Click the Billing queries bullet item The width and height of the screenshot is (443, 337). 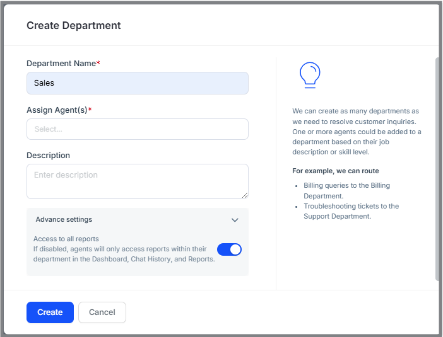(x=346, y=191)
